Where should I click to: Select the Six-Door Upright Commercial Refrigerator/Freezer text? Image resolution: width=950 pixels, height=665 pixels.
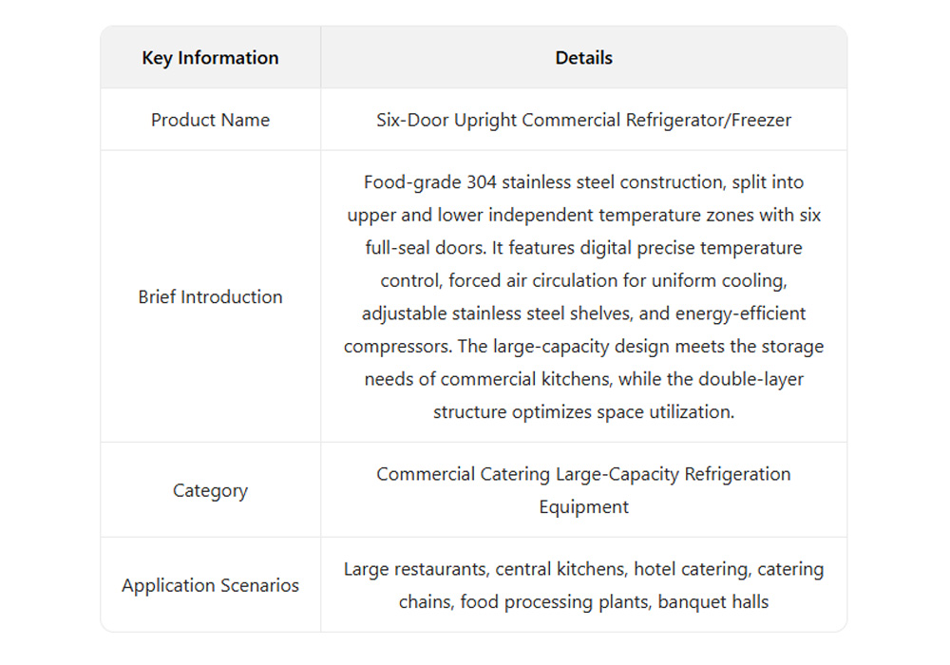(583, 120)
